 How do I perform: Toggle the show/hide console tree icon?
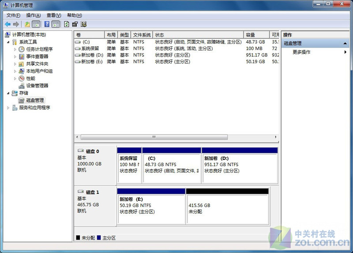36,24
